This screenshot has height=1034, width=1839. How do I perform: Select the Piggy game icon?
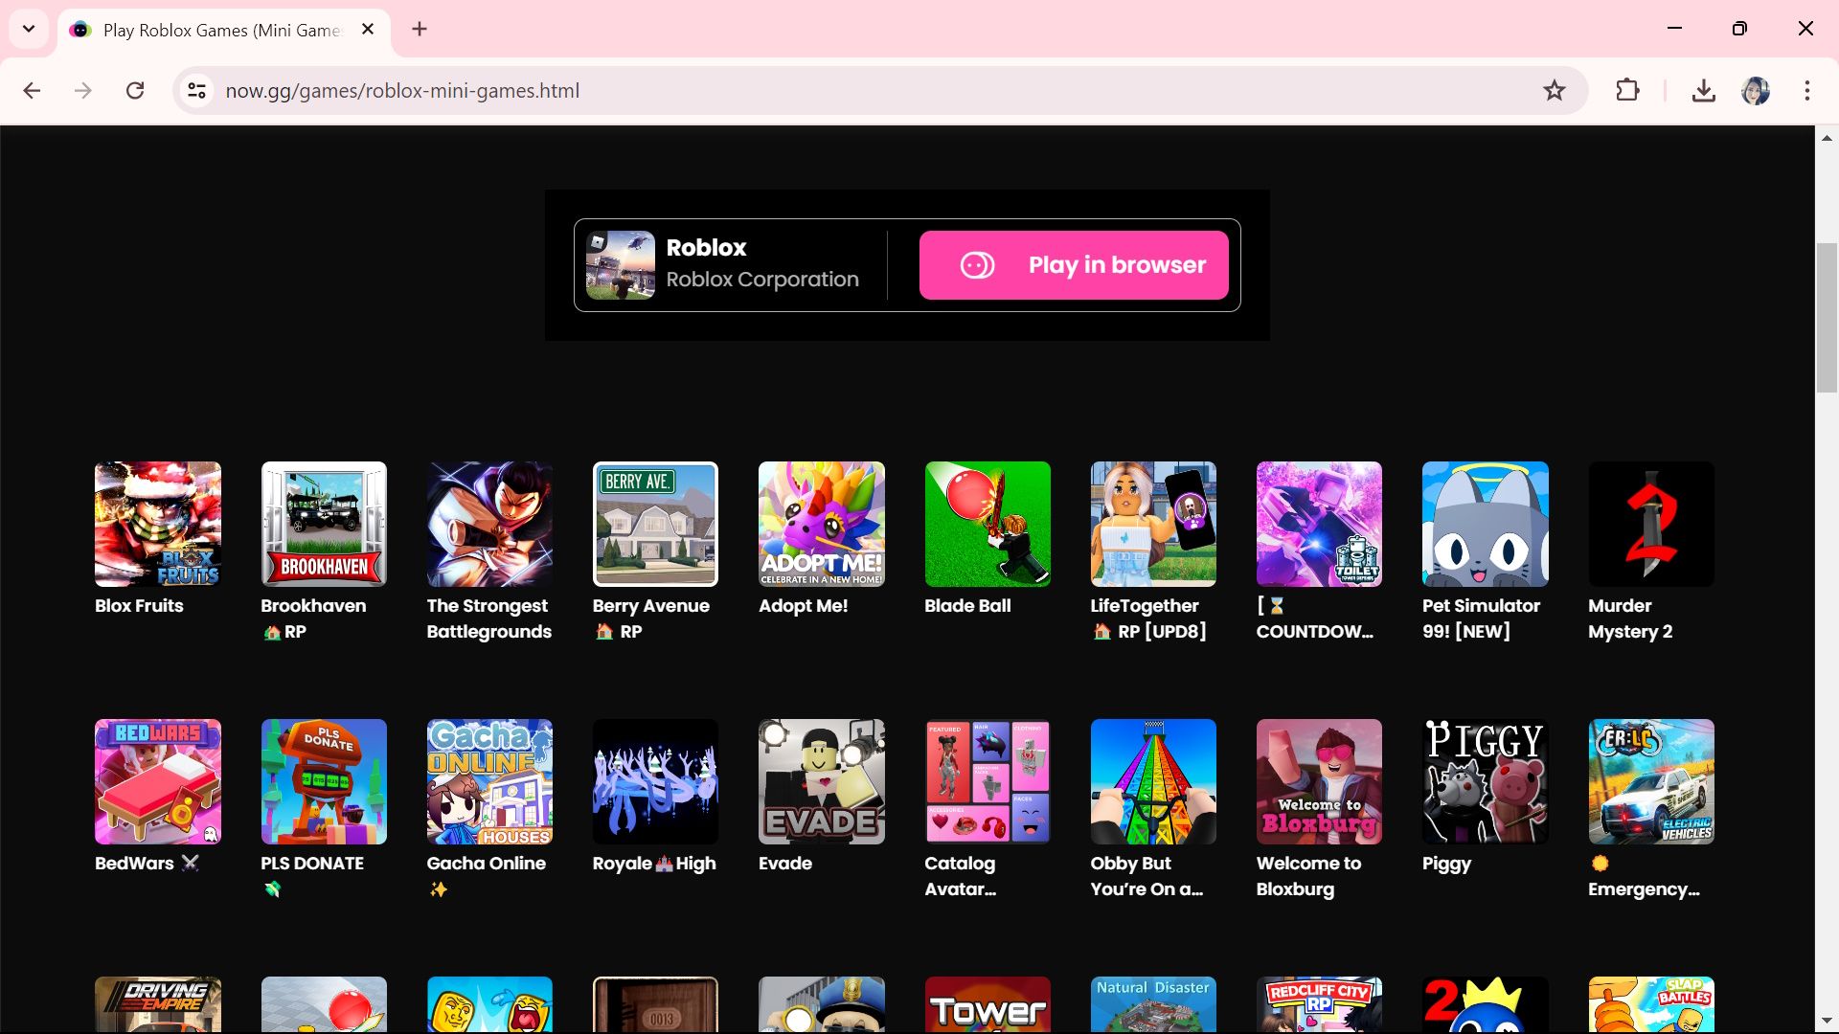pyautogui.click(x=1486, y=781)
